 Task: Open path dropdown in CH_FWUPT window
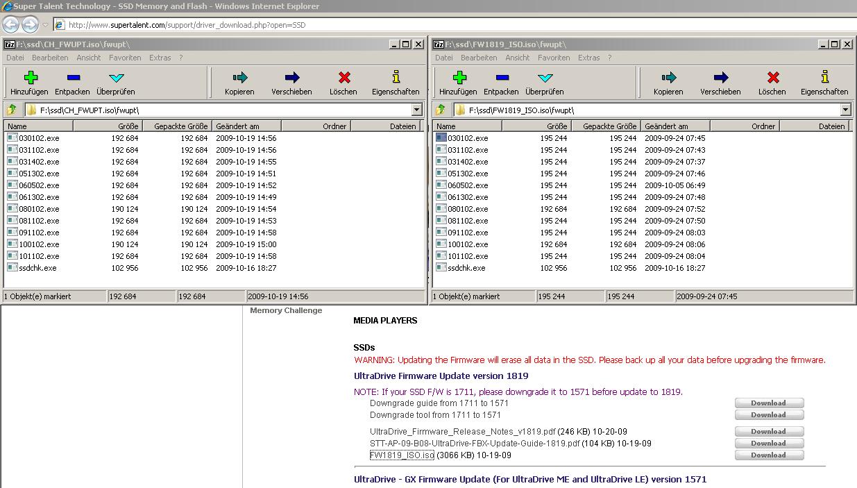(x=416, y=110)
